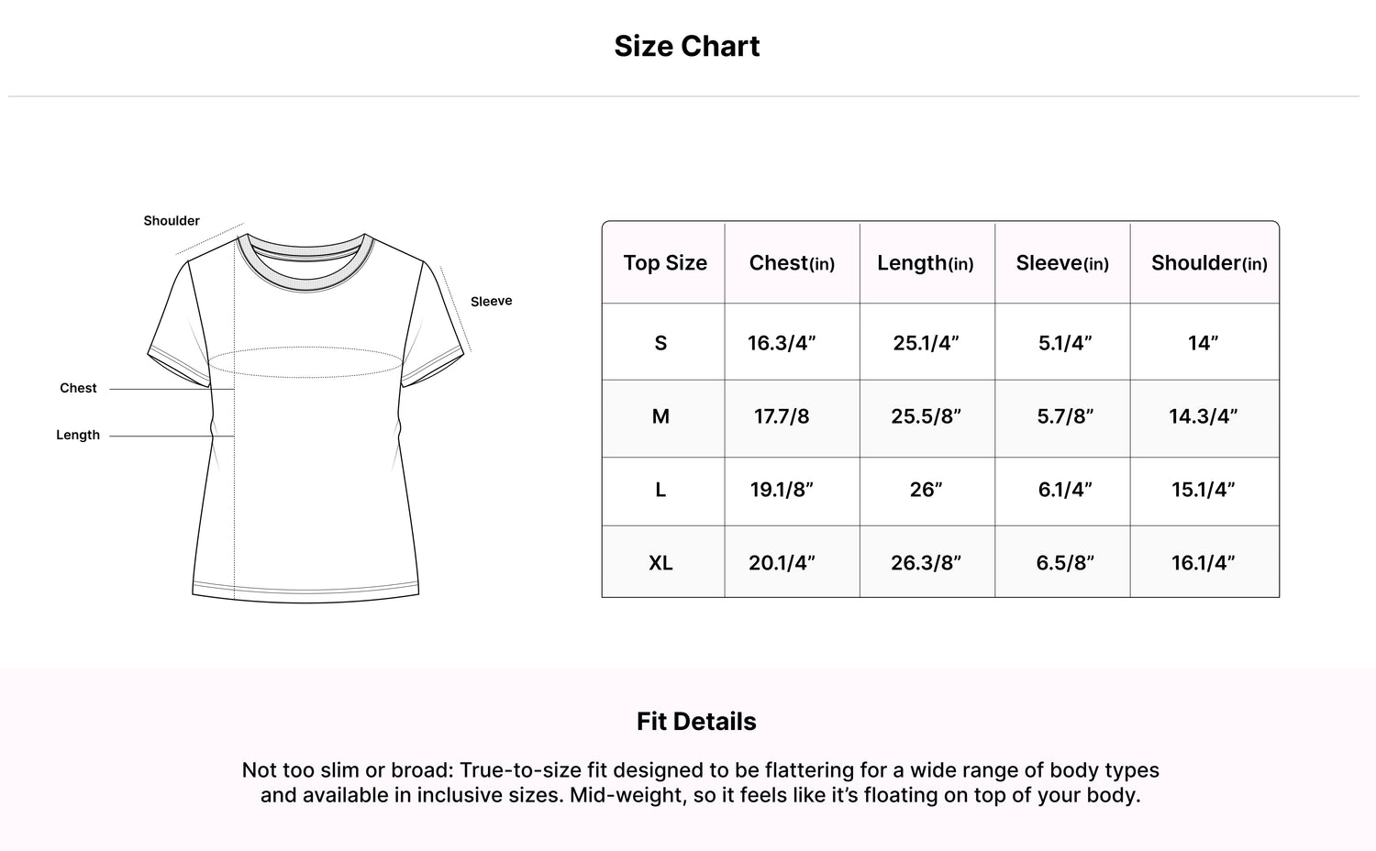Select the Length(in) column header
The image size is (1376, 851).
(x=926, y=263)
